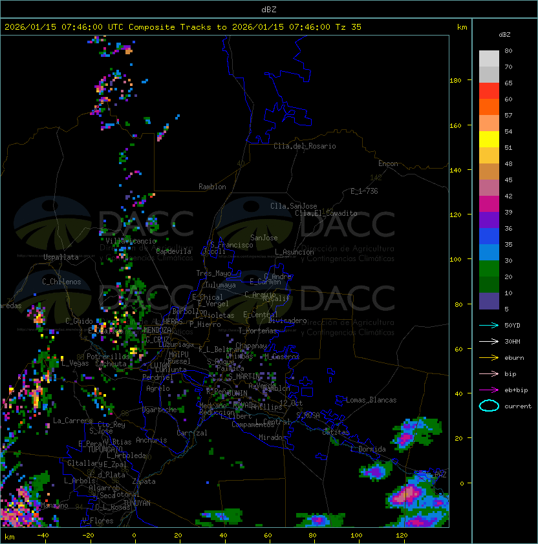Click the magenta eb+bip arrow icon
Viewport: 538px width, 544px height.
(489, 390)
